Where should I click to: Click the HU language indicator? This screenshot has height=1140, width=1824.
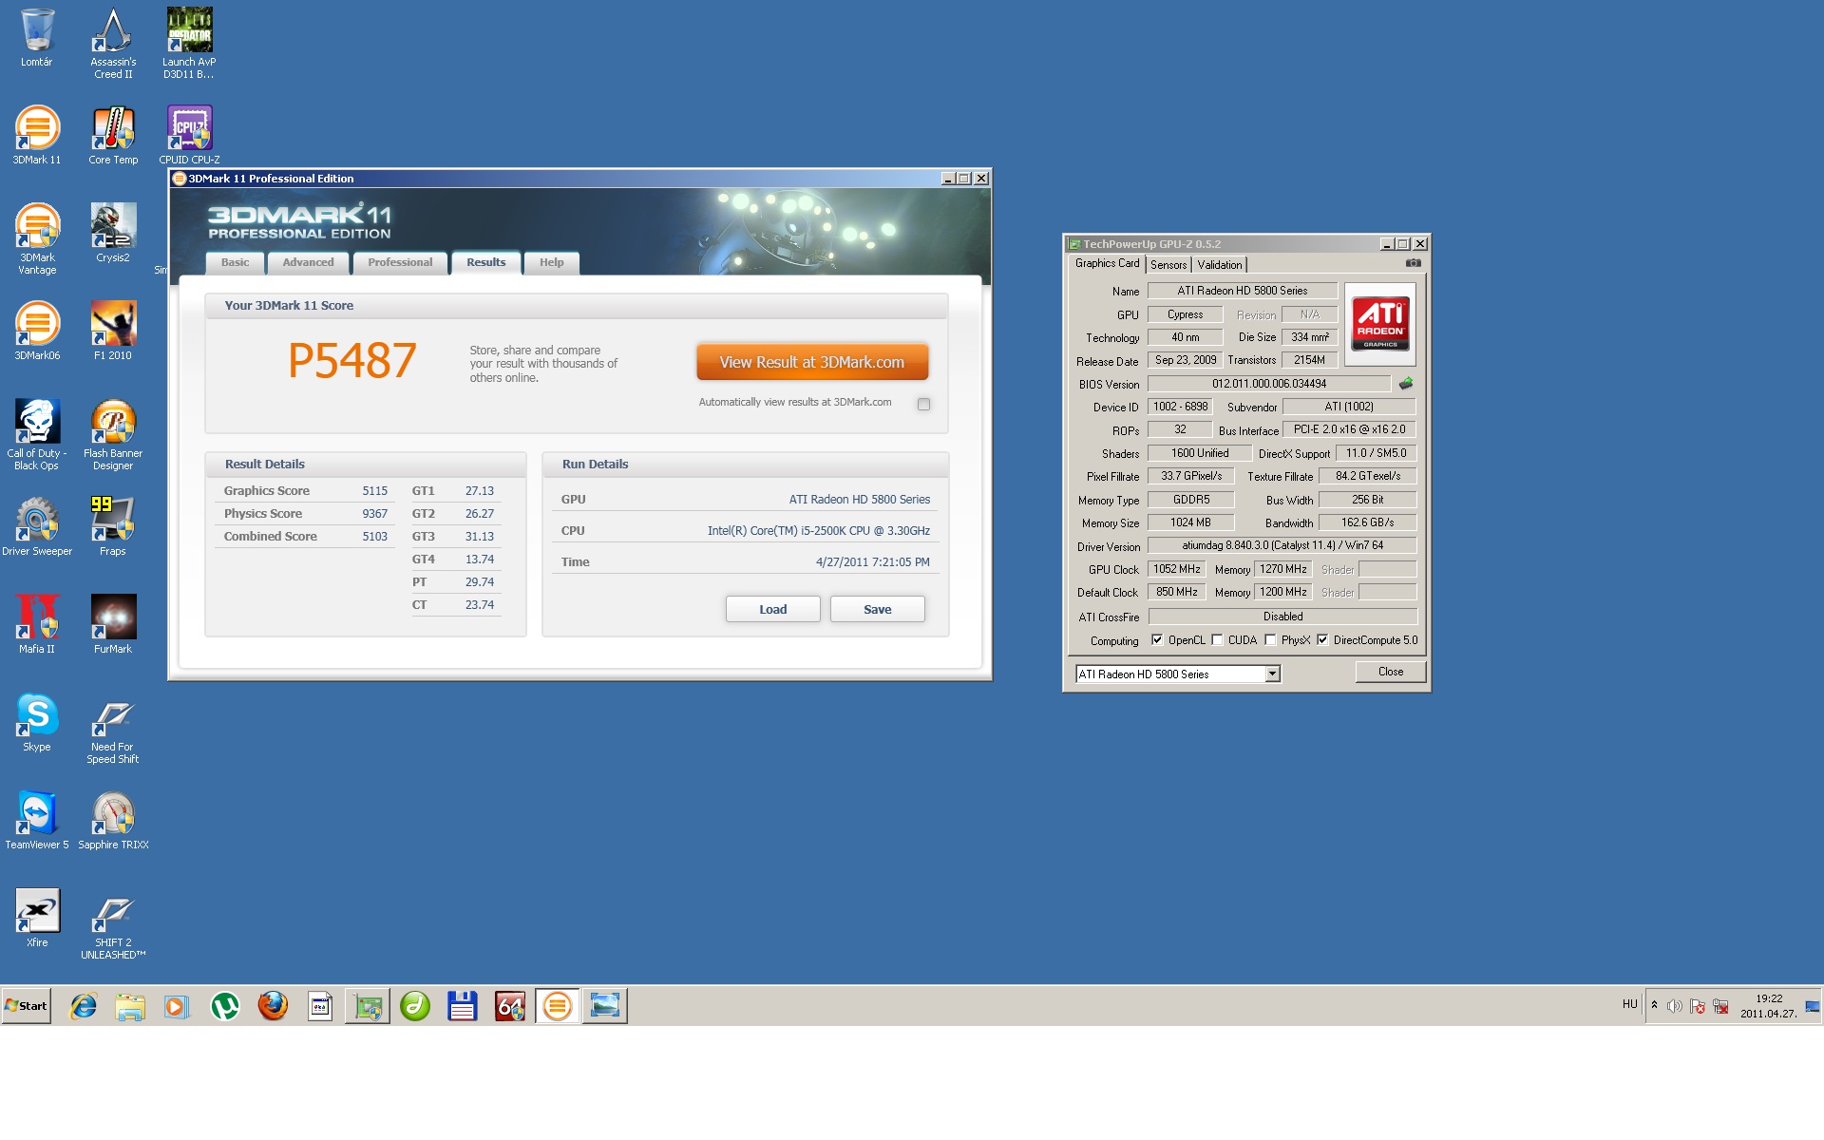point(1630,1005)
